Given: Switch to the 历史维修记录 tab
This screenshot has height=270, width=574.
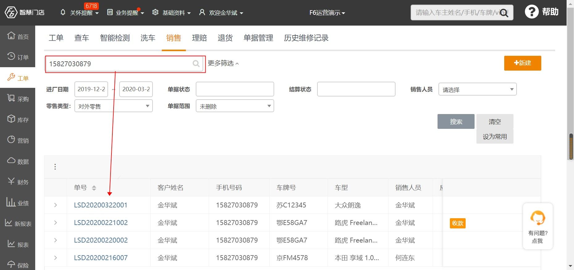Looking at the screenshot, I should point(306,38).
